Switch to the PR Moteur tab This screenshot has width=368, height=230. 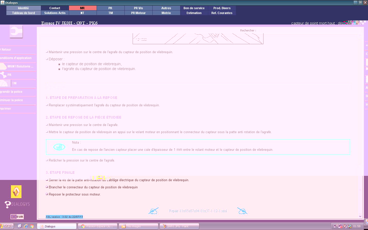click(x=138, y=13)
